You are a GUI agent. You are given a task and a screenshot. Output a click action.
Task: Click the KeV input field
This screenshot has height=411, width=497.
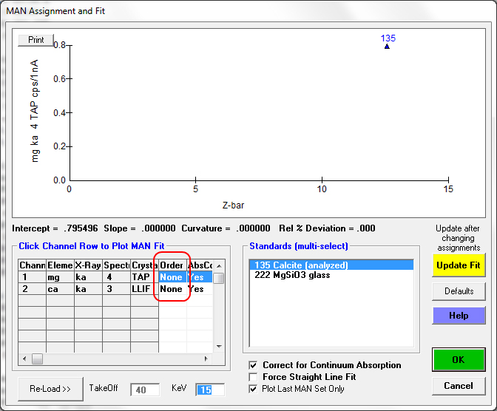[209, 390]
